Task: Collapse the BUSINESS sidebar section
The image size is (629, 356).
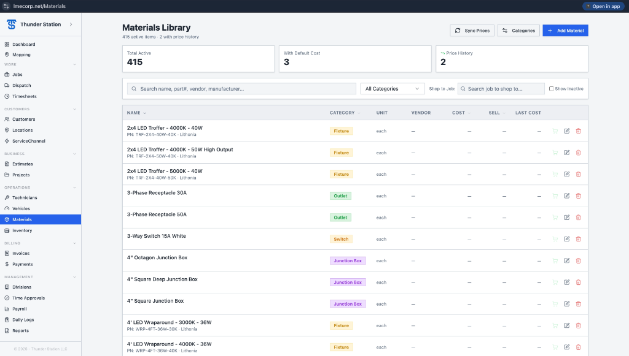Action: coord(74,154)
